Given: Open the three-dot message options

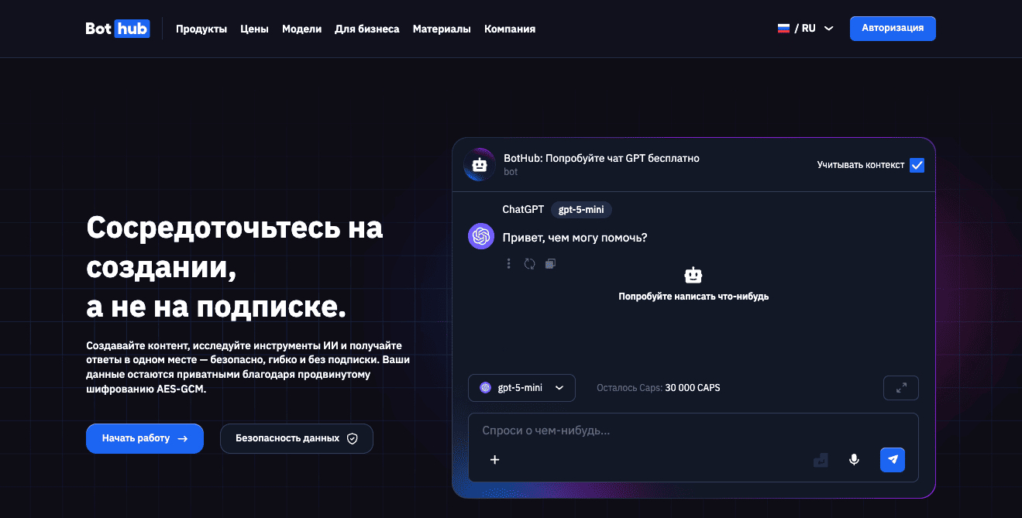Looking at the screenshot, I should [x=509, y=263].
